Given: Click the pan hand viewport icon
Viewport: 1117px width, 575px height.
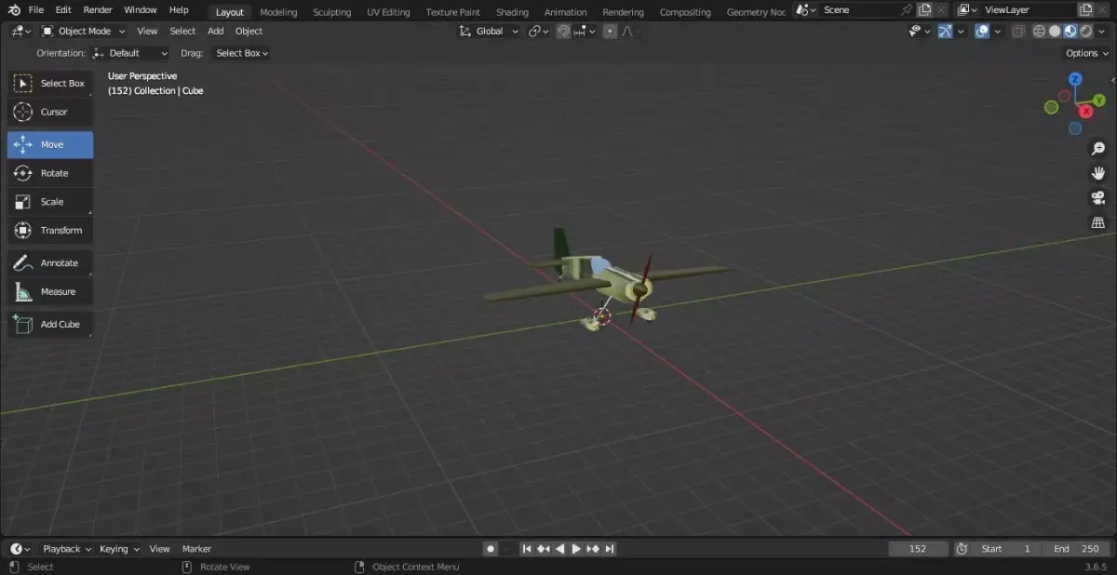Looking at the screenshot, I should (1098, 173).
